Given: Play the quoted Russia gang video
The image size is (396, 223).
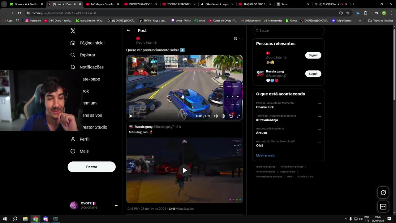Looking at the screenshot, I should [185, 170].
